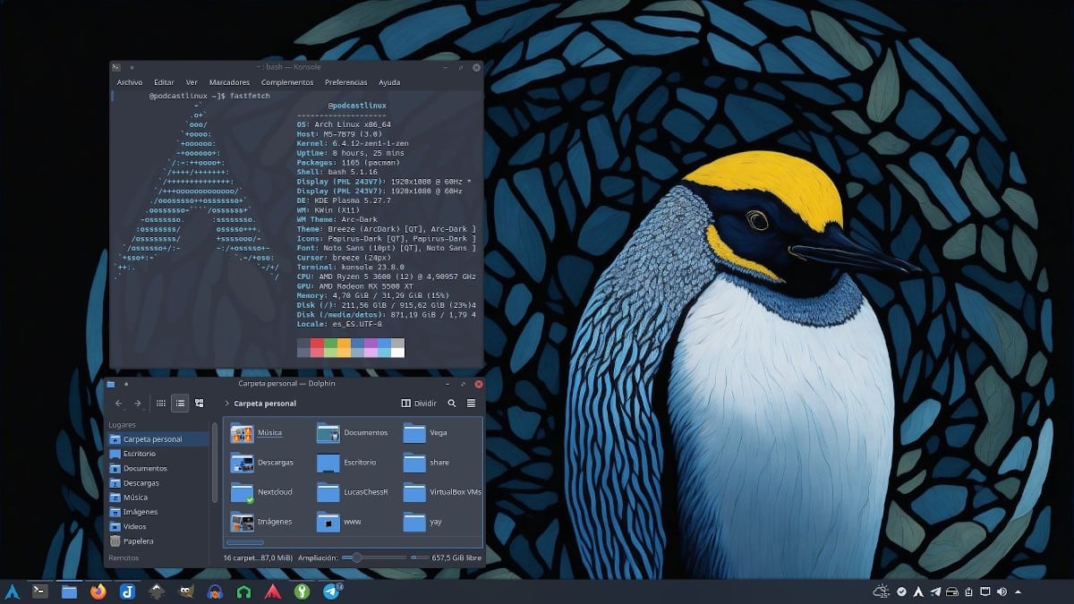The height and width of the screenshot is (604, 1074).
Task: Open Marcadores menu in Konsole
Action: 229,82
